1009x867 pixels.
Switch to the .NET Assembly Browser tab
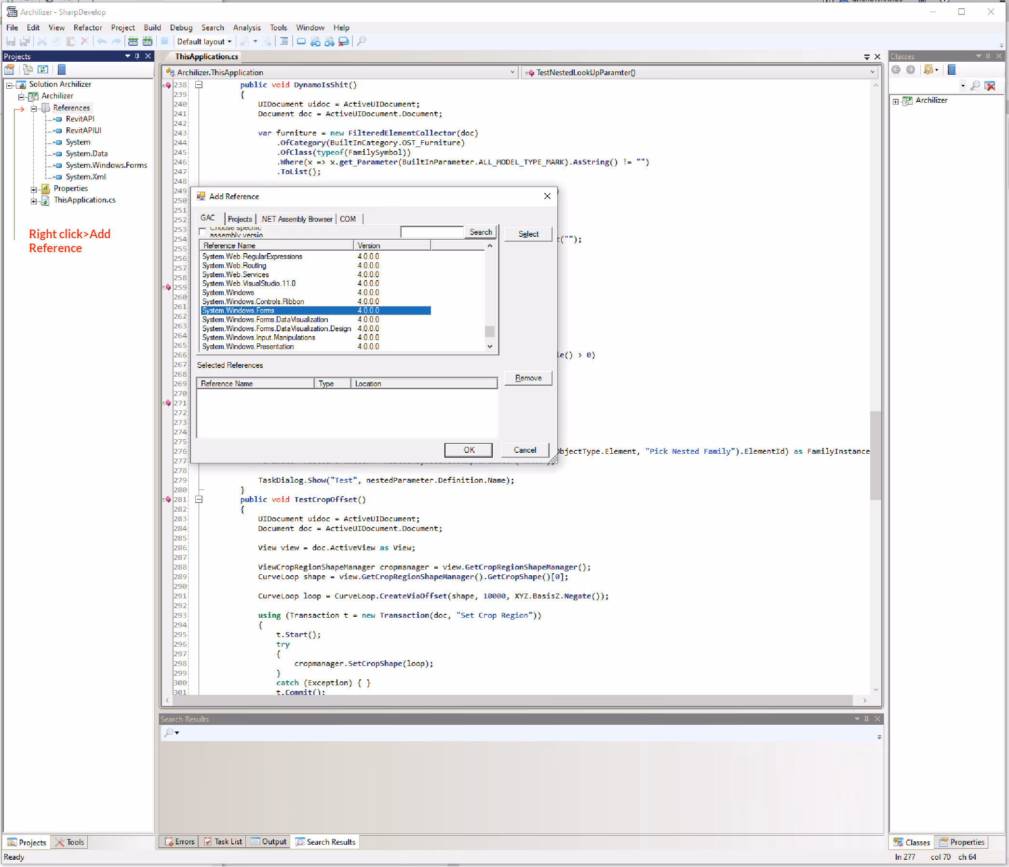[x=296, y=219]
